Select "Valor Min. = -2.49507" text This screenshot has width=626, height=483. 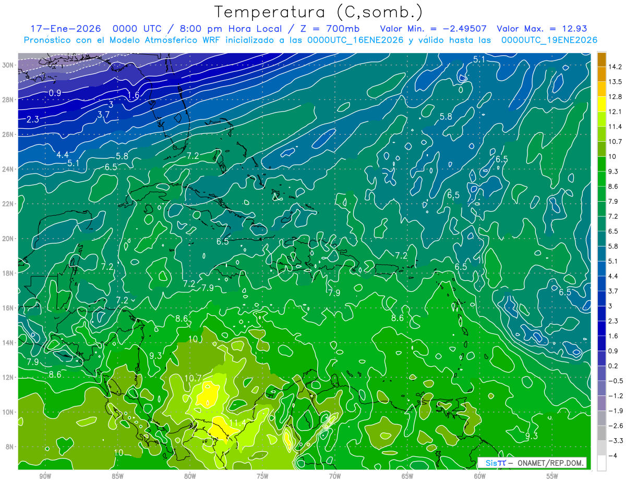[x=434, y=29]
